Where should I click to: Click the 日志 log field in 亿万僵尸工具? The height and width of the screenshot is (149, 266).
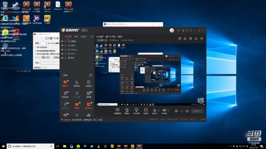[x=50, y=63]
